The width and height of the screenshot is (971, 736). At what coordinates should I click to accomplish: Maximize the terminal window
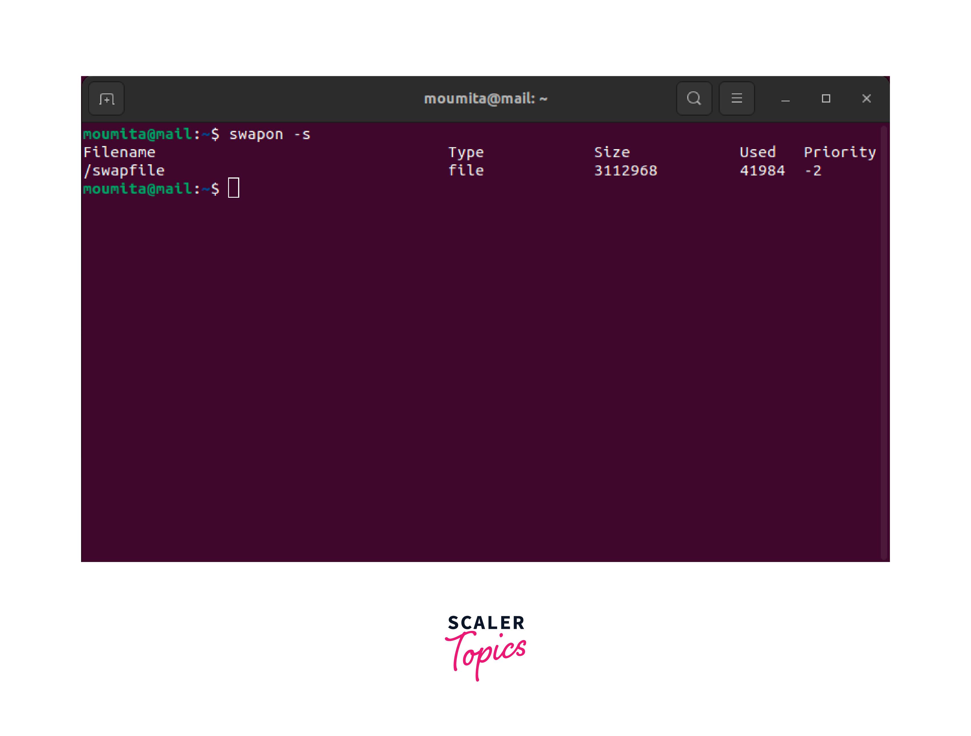826,98
